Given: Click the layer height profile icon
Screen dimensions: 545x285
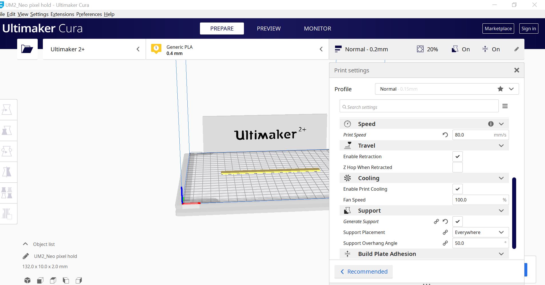Looking at the screenshot, I should 338,49.
